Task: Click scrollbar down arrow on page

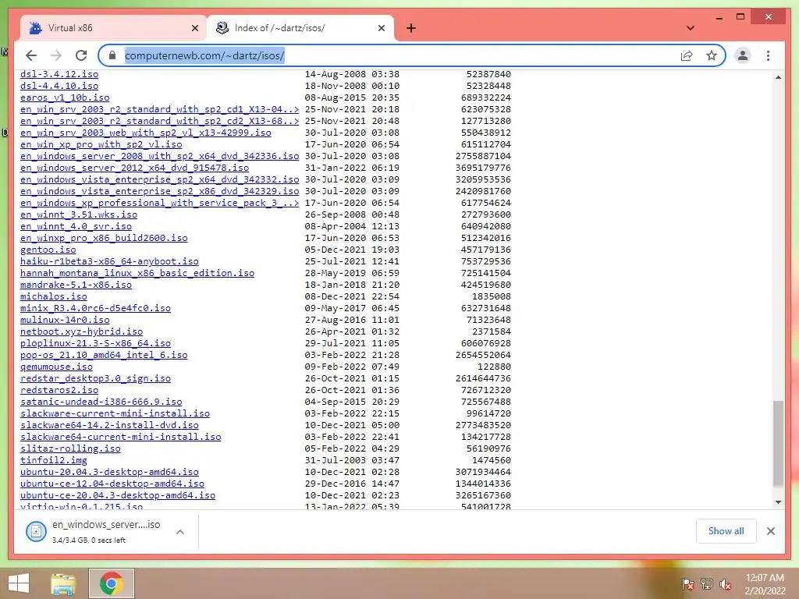Action: coord(778,502)
